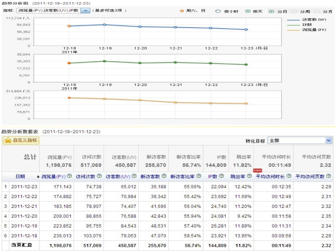Click help icon next to 浏览量(PV) column
The image size is (336, 252).
[x=70, y=176]
